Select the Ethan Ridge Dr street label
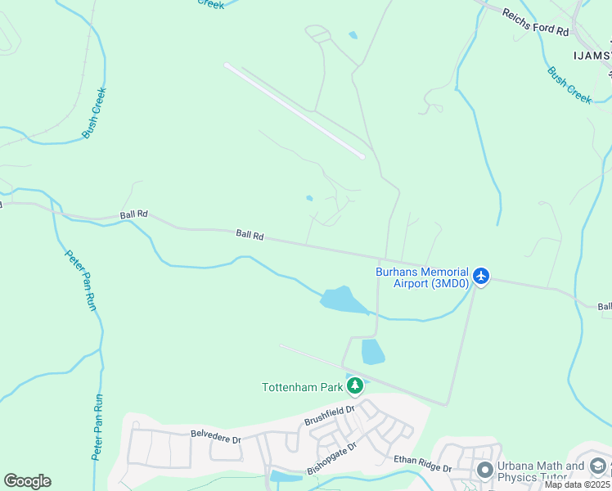Image resolution: width=612 pixels, height=491 pixels. [x=423, y=463]
